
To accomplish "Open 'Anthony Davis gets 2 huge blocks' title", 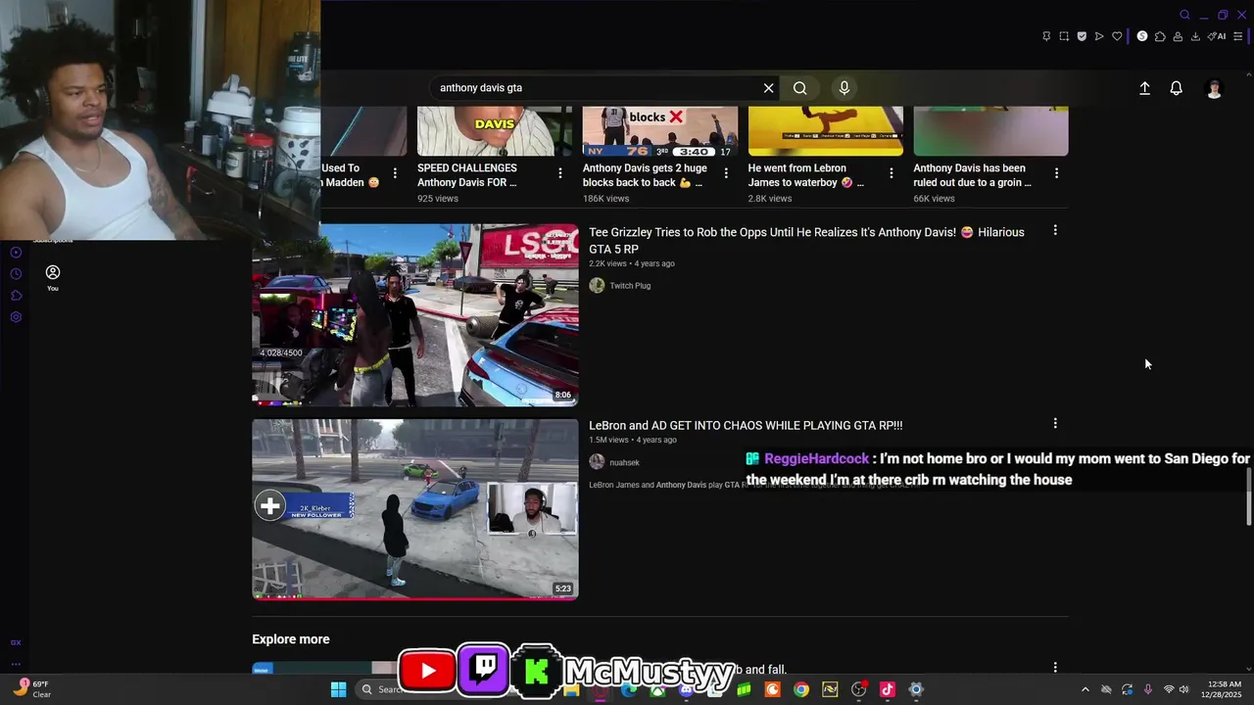I will [x=645, y=175].
